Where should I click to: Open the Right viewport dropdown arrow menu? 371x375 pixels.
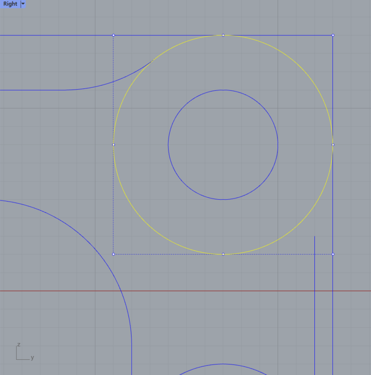point(23,4)
